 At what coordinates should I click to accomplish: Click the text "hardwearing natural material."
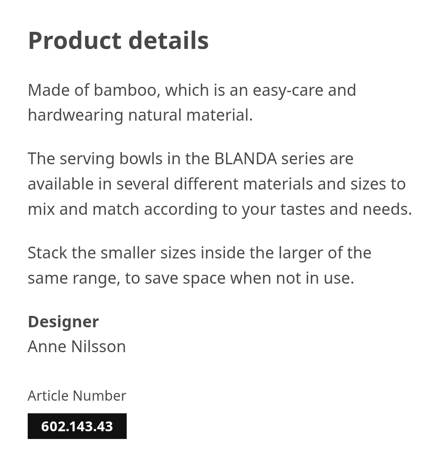click(140, 115)
